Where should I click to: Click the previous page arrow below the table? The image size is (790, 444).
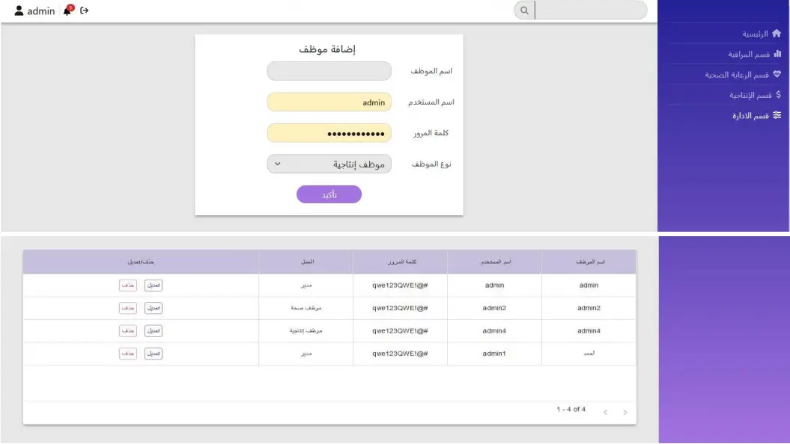tap(607, 410)
